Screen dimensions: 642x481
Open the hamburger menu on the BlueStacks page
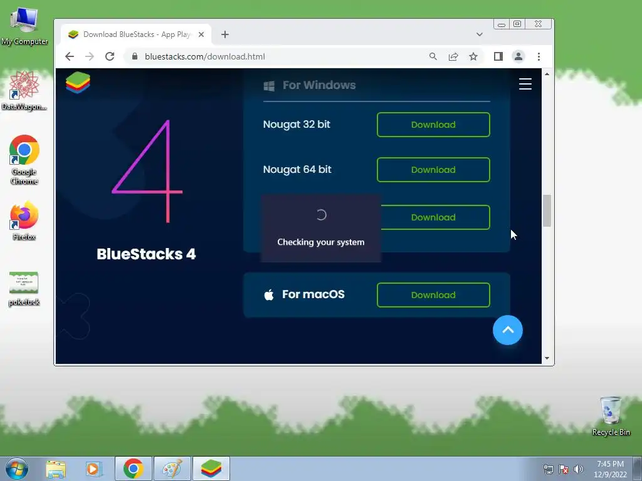click(x=525, y=84)
